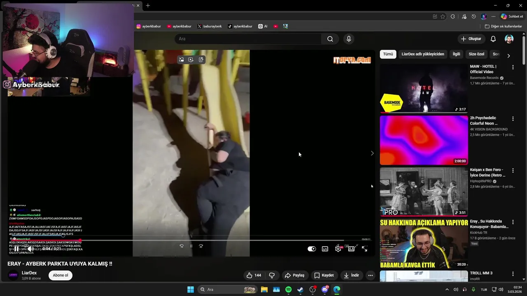Select LiarDex adlı yükleyiciden filter chip
The image size is (527, 296).
[423, 54]
